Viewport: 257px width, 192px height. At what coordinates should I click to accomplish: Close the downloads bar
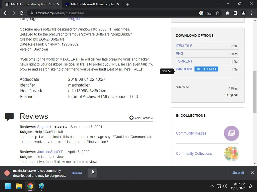[x=252, y=173]
